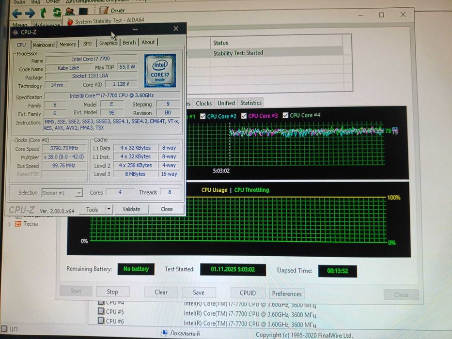This screenshot has height=339, width=452.
Task: Click the Tools button in CPU-Z
Action: coord(92,210)
